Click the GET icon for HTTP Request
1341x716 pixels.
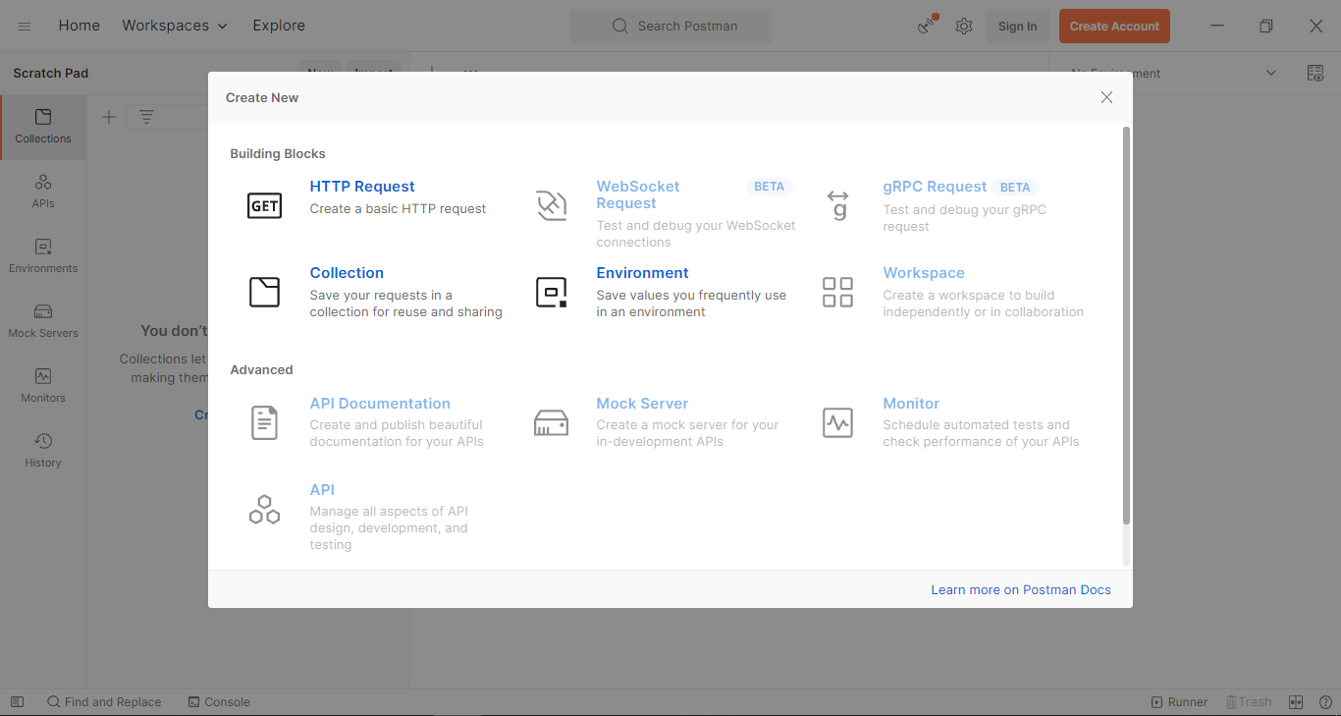[264, 205]
